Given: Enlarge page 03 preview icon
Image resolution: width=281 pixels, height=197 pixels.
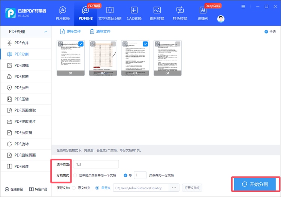Looking at the screenshot, I should (125, 44).
